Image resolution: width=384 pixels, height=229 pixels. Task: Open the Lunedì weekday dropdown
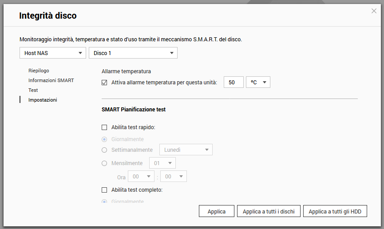tap(186, 150)
